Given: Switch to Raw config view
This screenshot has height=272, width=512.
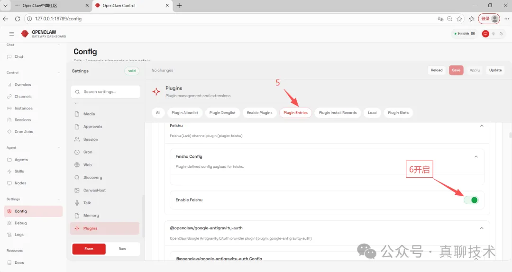Looking at the screenshot, I should [x=122, y=249].
